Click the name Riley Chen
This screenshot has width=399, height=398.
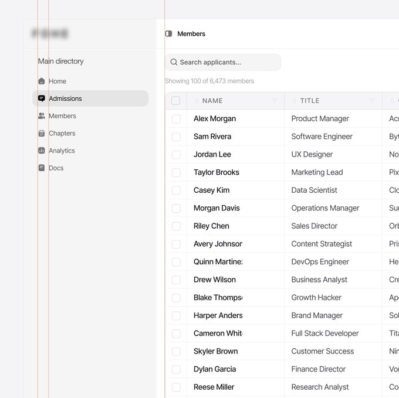tap(211, 226)
